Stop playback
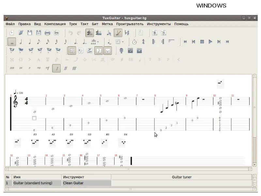261x196 pixels. [x=202, y=42]
